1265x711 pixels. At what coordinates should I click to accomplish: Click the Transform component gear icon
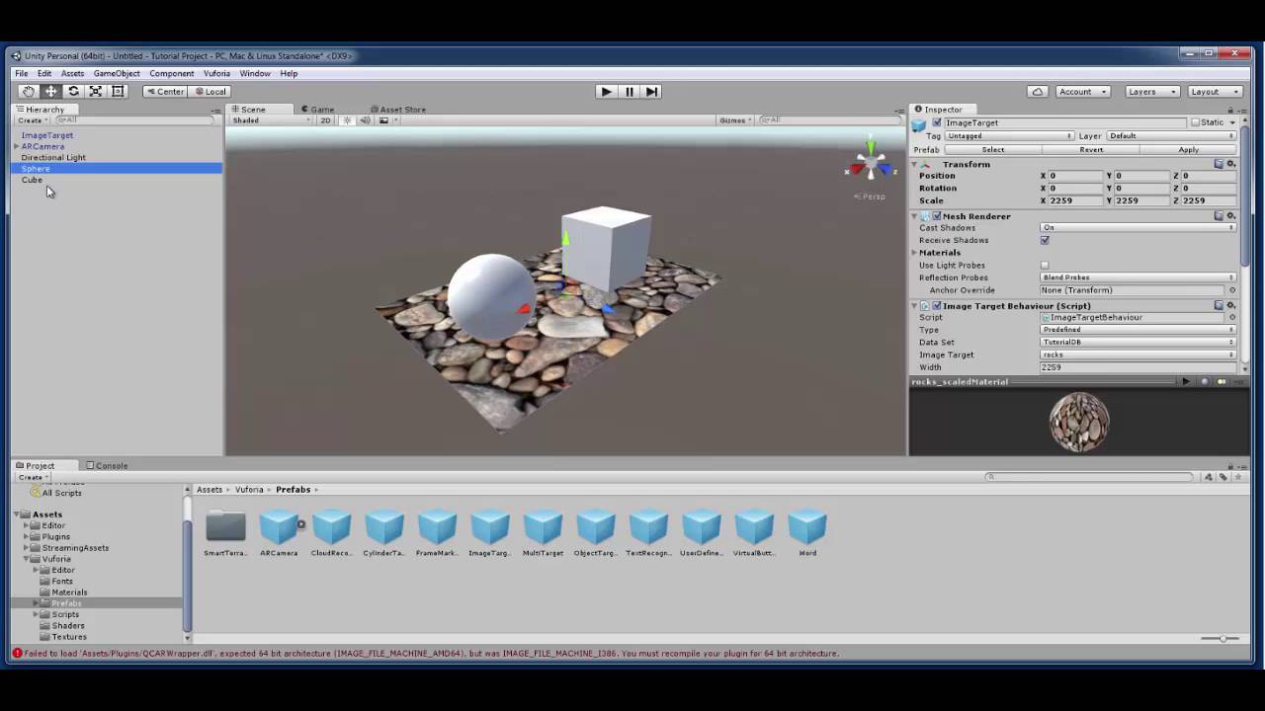click(x=1231, y=164)
